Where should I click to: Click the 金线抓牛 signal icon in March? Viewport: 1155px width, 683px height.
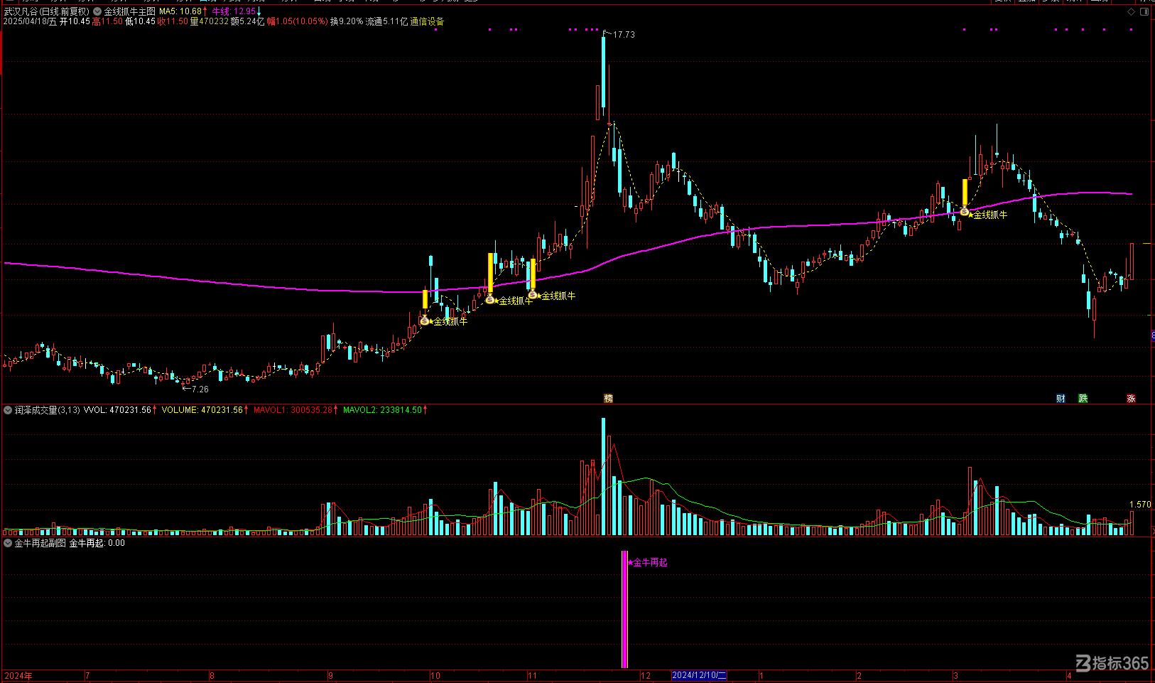[x=965, y=211]
